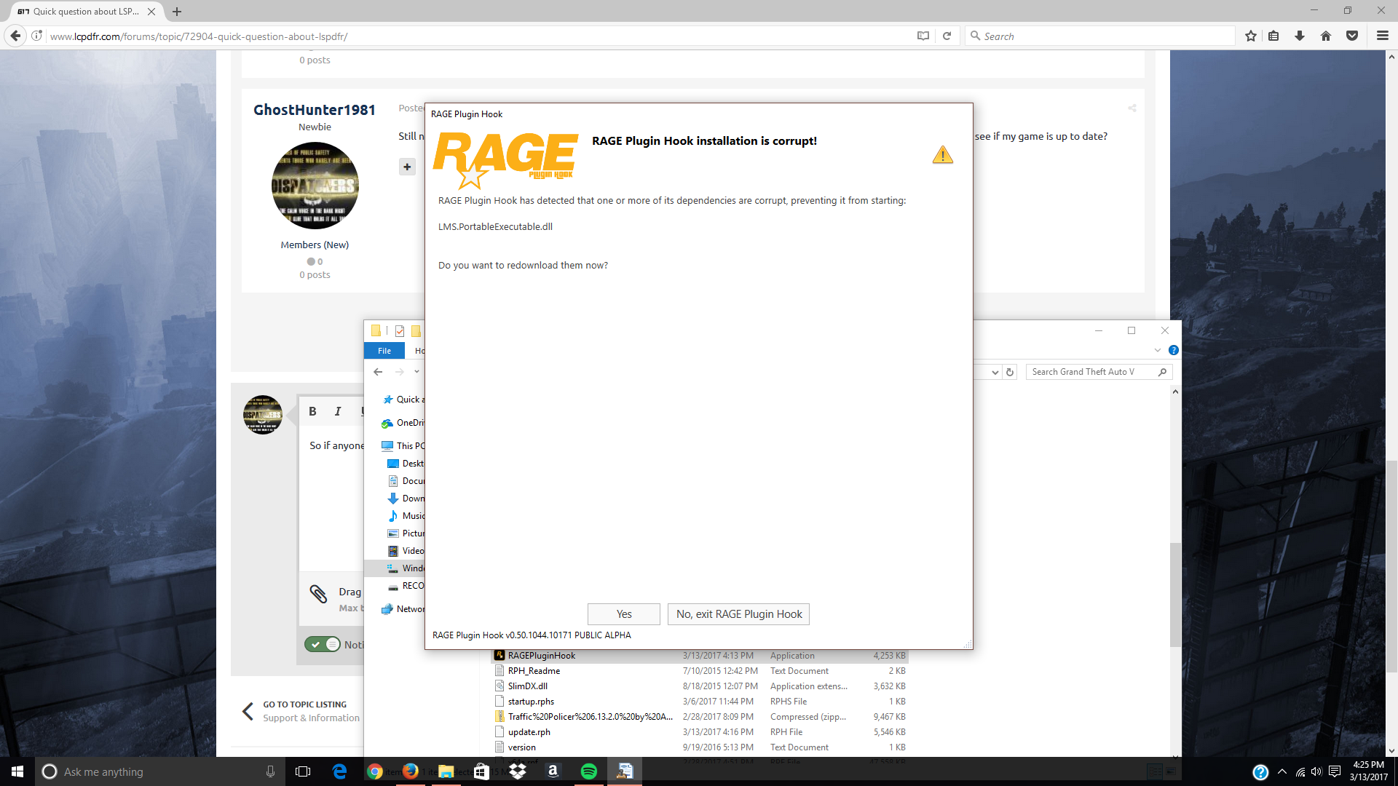The height and width of the screenshot is (786, 1398).
Task: Click Bold formatting icon in editor
Action: (312, 411)
